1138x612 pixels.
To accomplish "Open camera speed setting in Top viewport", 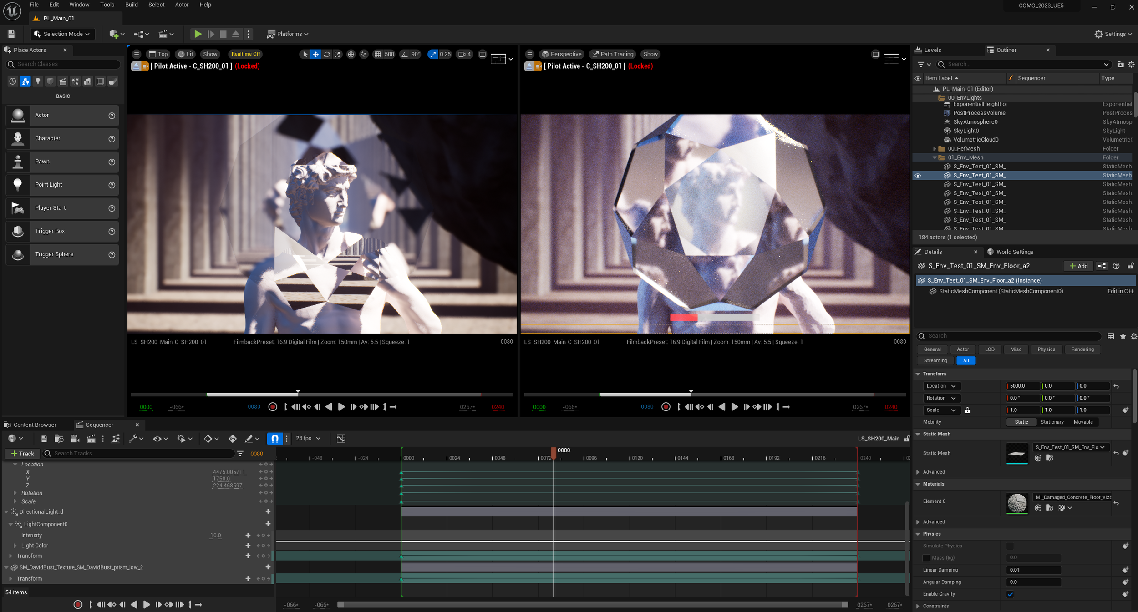I will (465, 54).
